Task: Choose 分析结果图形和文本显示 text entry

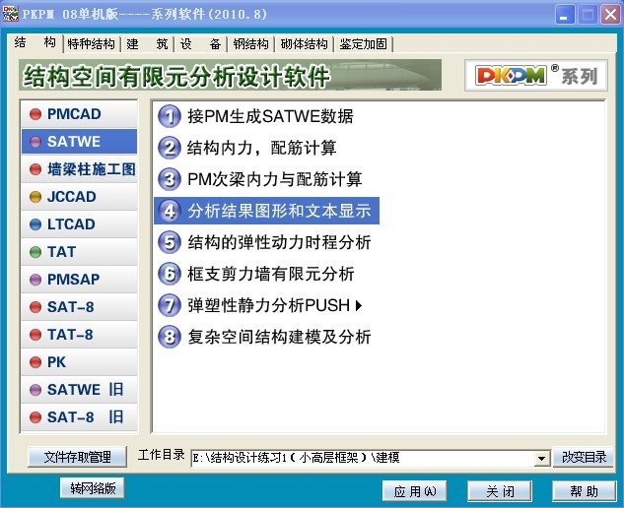Action: pyautogui.click(x=279, y=211)
